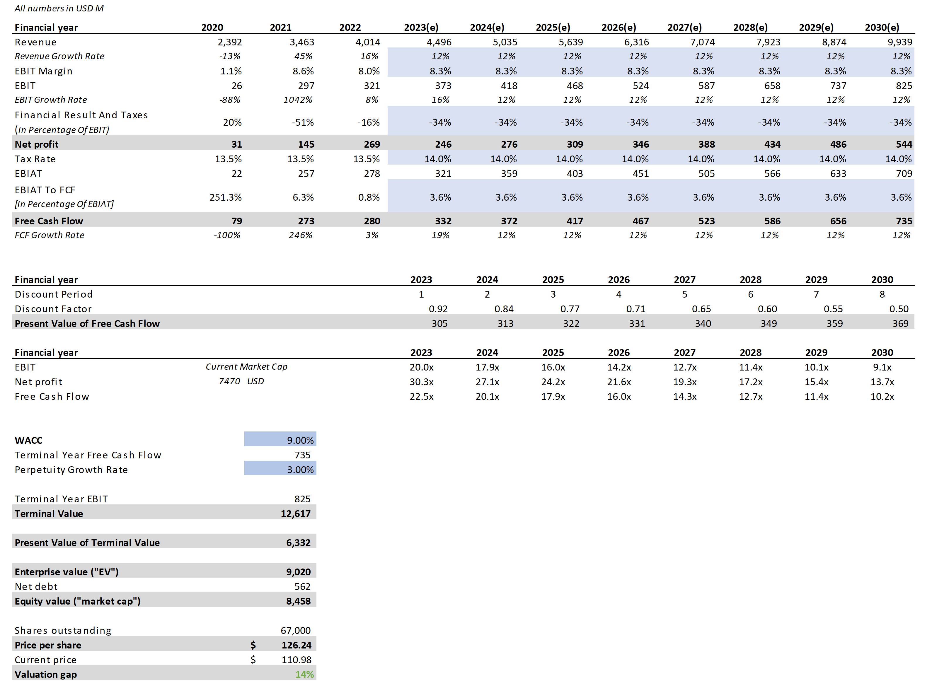
Task: Select the 2021 Tax Rate 13.5%
Action: click(x=300, y=159)
